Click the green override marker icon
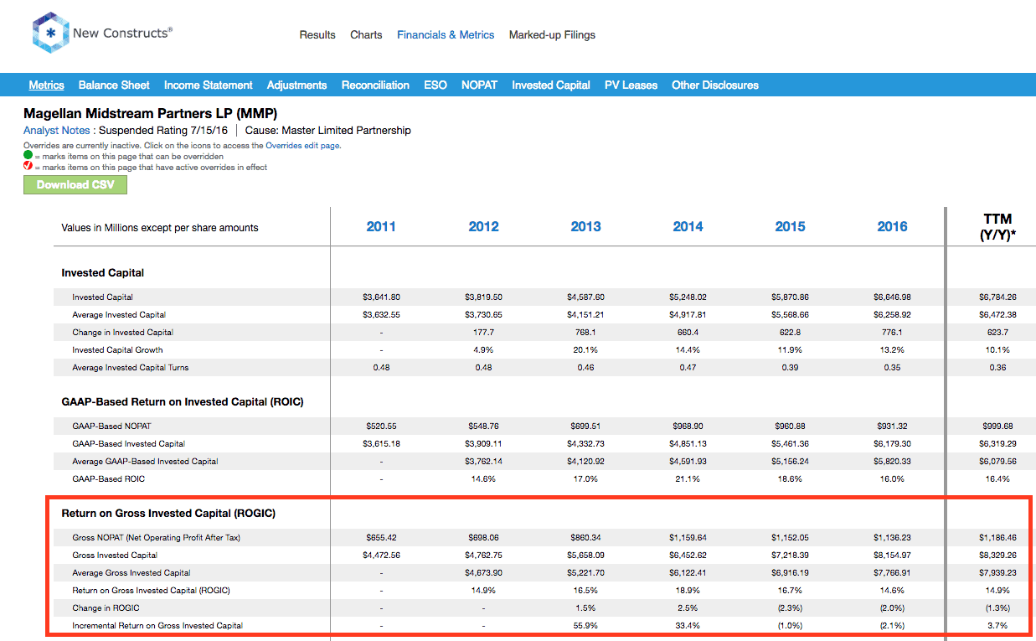 point(28,156)
